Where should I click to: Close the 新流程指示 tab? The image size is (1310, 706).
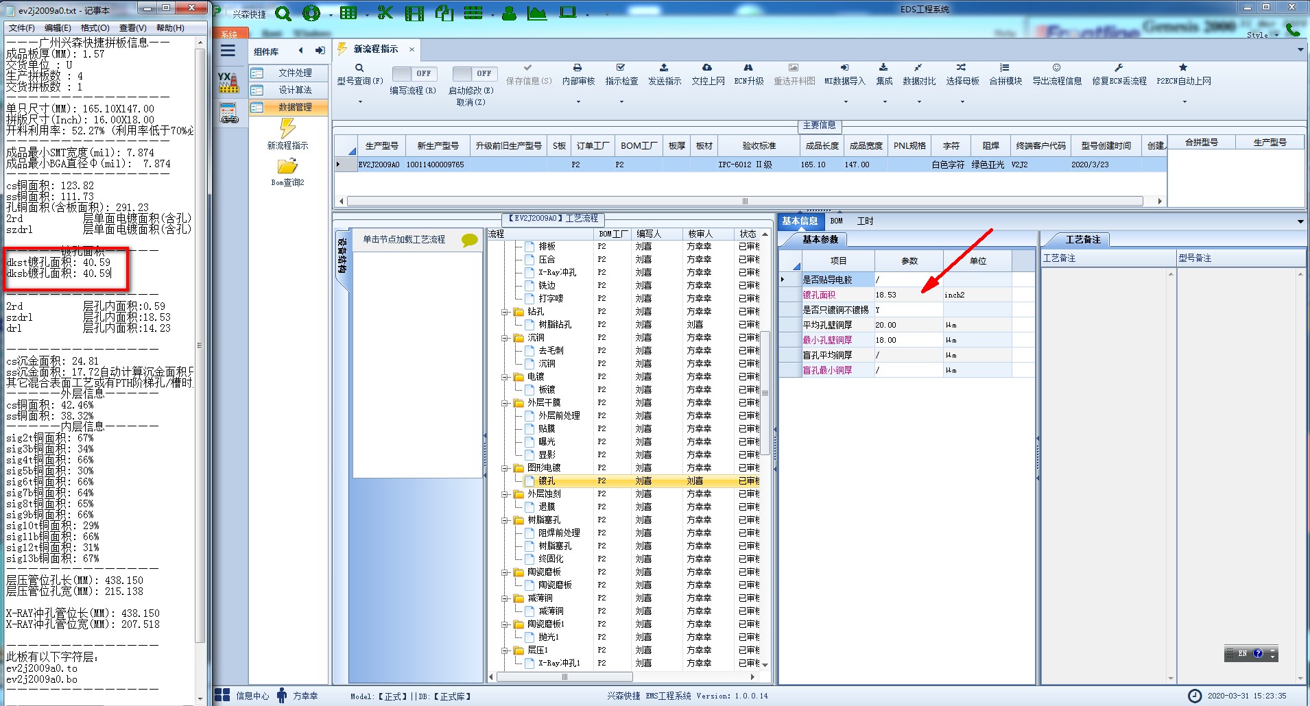(412, 49)
